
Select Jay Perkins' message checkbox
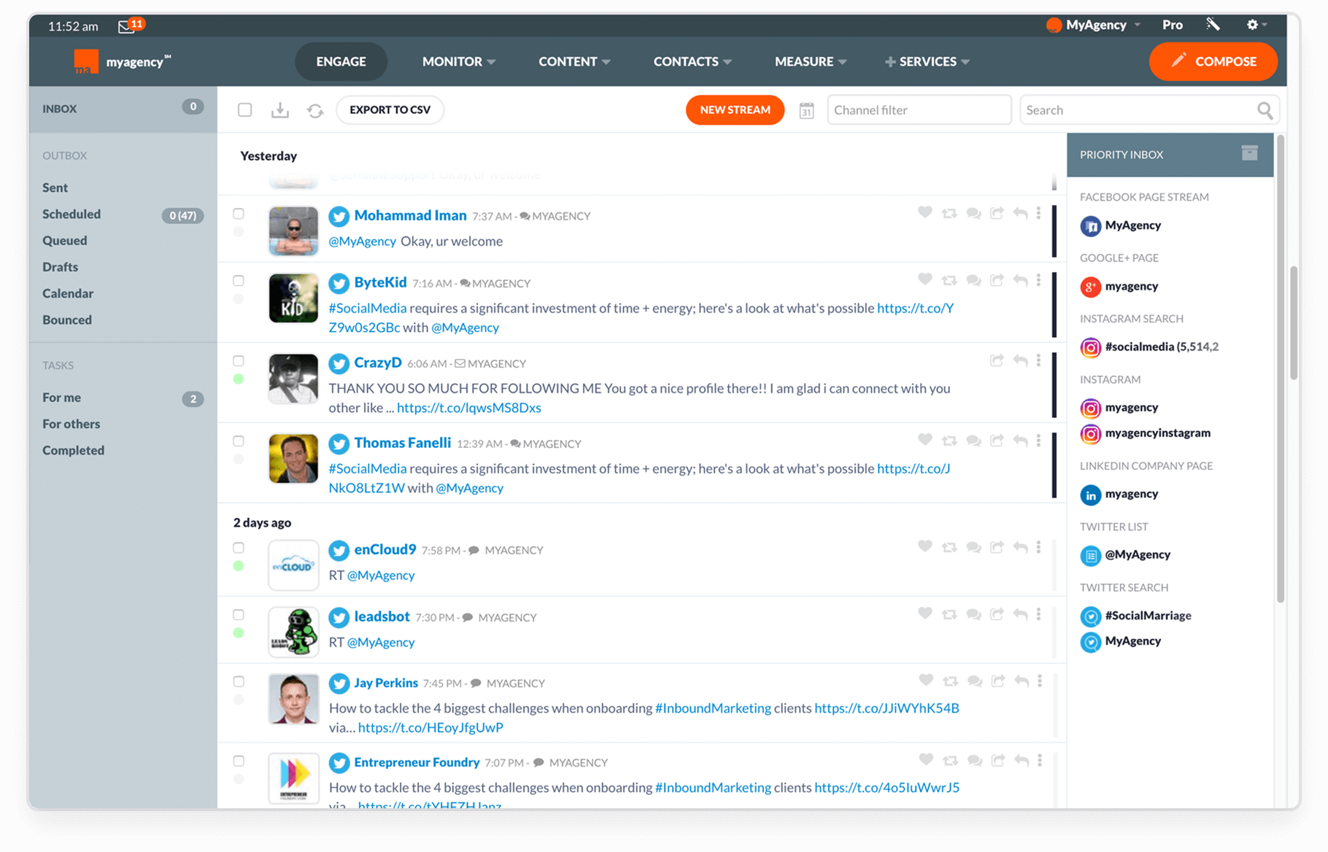tap(239, 681)
